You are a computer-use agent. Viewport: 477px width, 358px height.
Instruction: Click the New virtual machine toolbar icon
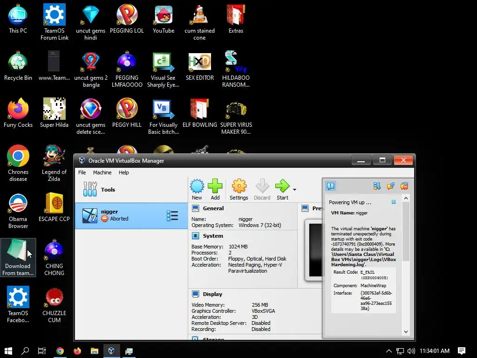pos(197,189)
